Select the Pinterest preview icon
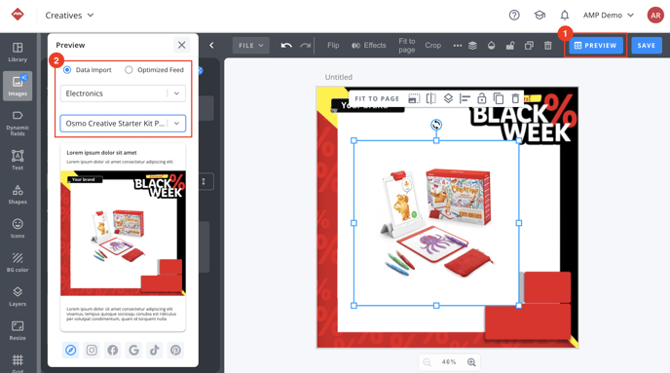 (175, 351)
